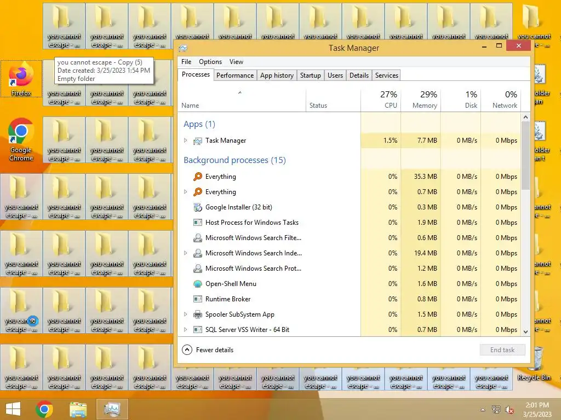Sort by the Name column header

[x=242, y=100]
